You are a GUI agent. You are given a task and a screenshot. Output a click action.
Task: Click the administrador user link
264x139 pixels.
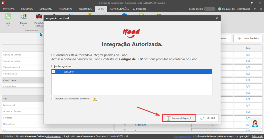tap(53, 136)
